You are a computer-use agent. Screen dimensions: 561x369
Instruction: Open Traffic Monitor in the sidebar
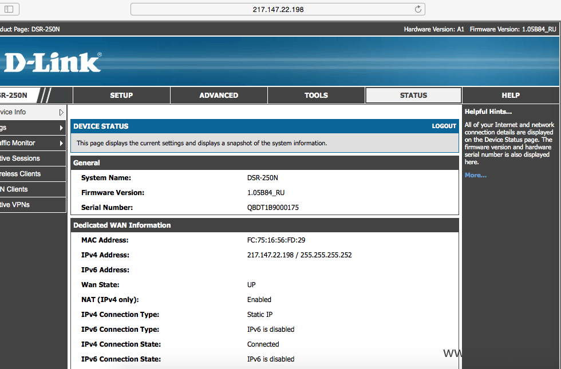(x=33, y=143)
